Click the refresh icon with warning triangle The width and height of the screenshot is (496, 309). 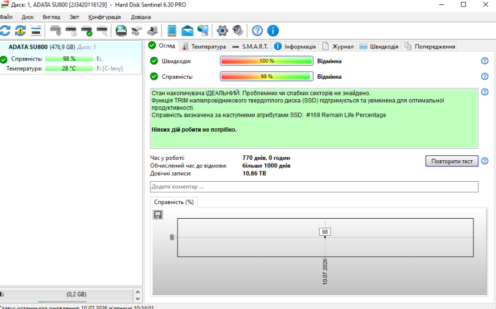[20, 31]
